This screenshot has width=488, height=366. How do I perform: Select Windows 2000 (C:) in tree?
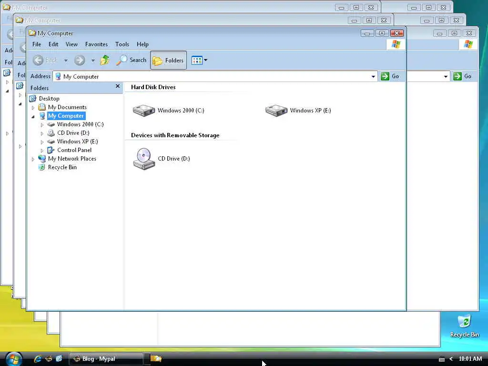tap(80, 124)
